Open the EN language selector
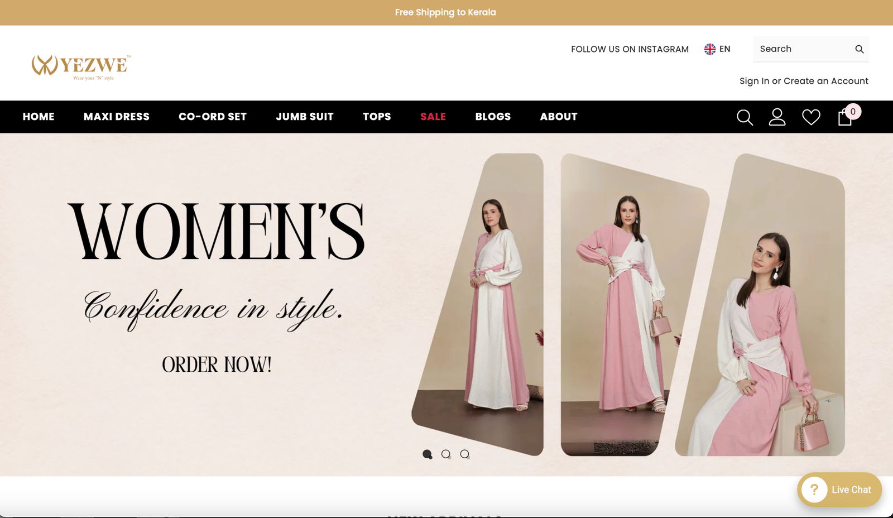 click(724, 49)
